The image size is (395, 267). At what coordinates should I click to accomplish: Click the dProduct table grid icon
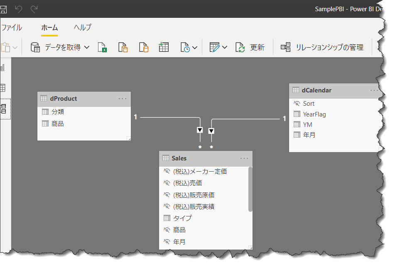click(44, 99)
